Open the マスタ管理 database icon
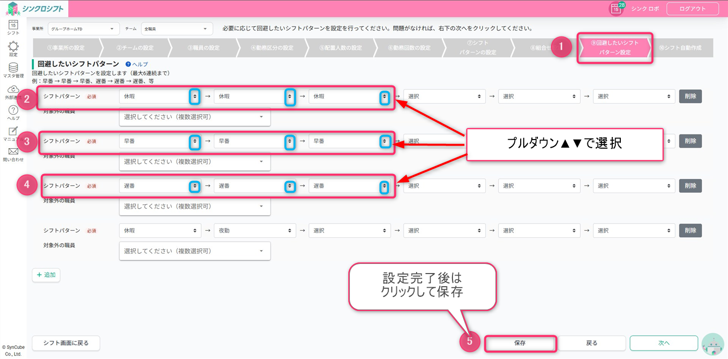Image resolution: width=728 pixels, height=359 pixels. (x=13, y=69)
